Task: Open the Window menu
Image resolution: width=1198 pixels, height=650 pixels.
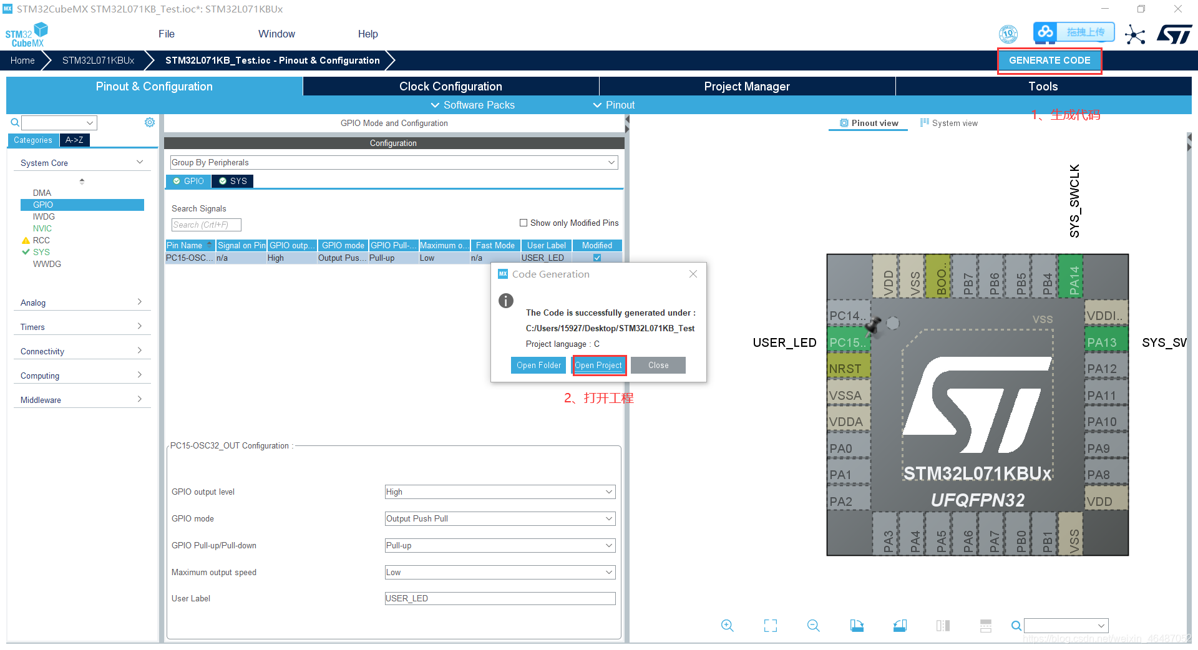Action: pos(276,34)
